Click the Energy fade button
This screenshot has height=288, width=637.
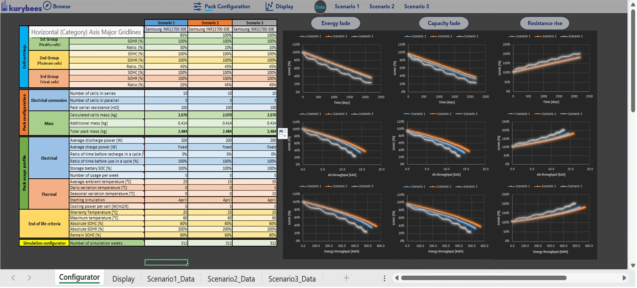tap(335, 23)
